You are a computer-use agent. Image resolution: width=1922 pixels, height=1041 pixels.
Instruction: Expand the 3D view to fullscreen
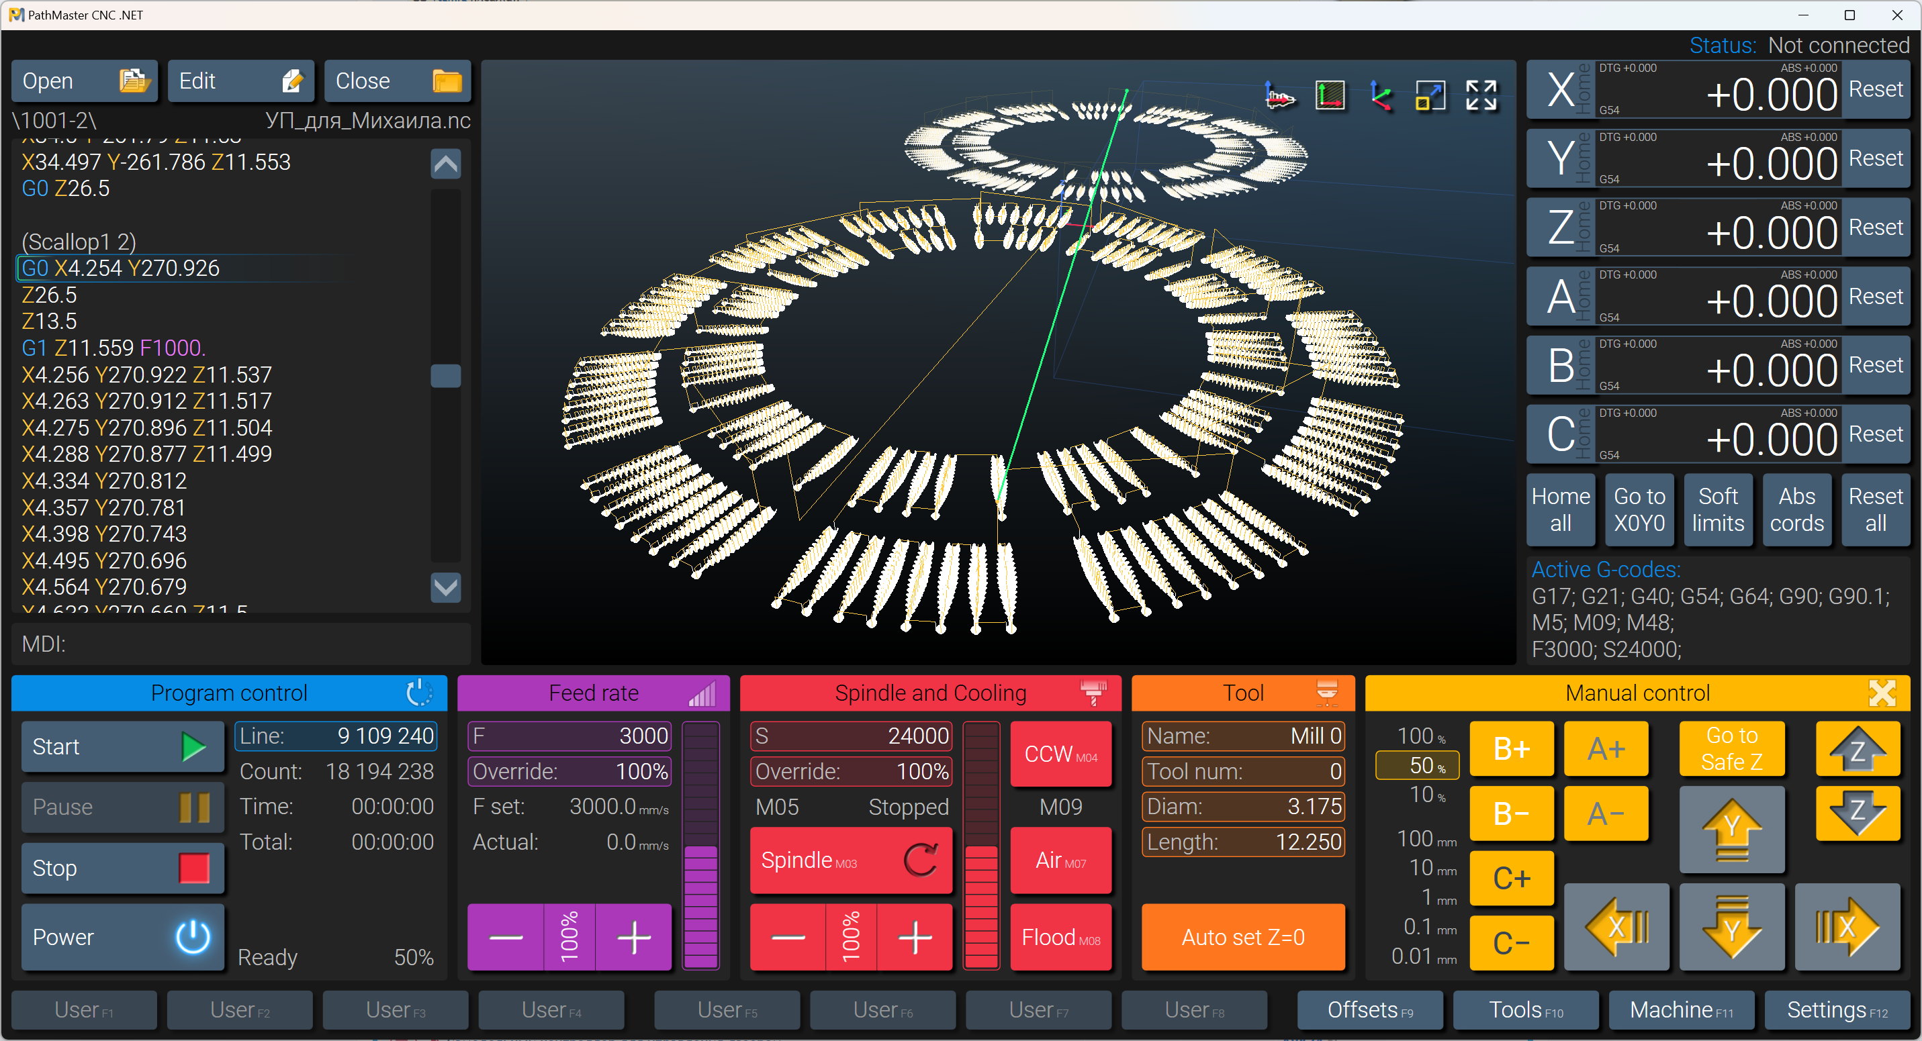1481,96
